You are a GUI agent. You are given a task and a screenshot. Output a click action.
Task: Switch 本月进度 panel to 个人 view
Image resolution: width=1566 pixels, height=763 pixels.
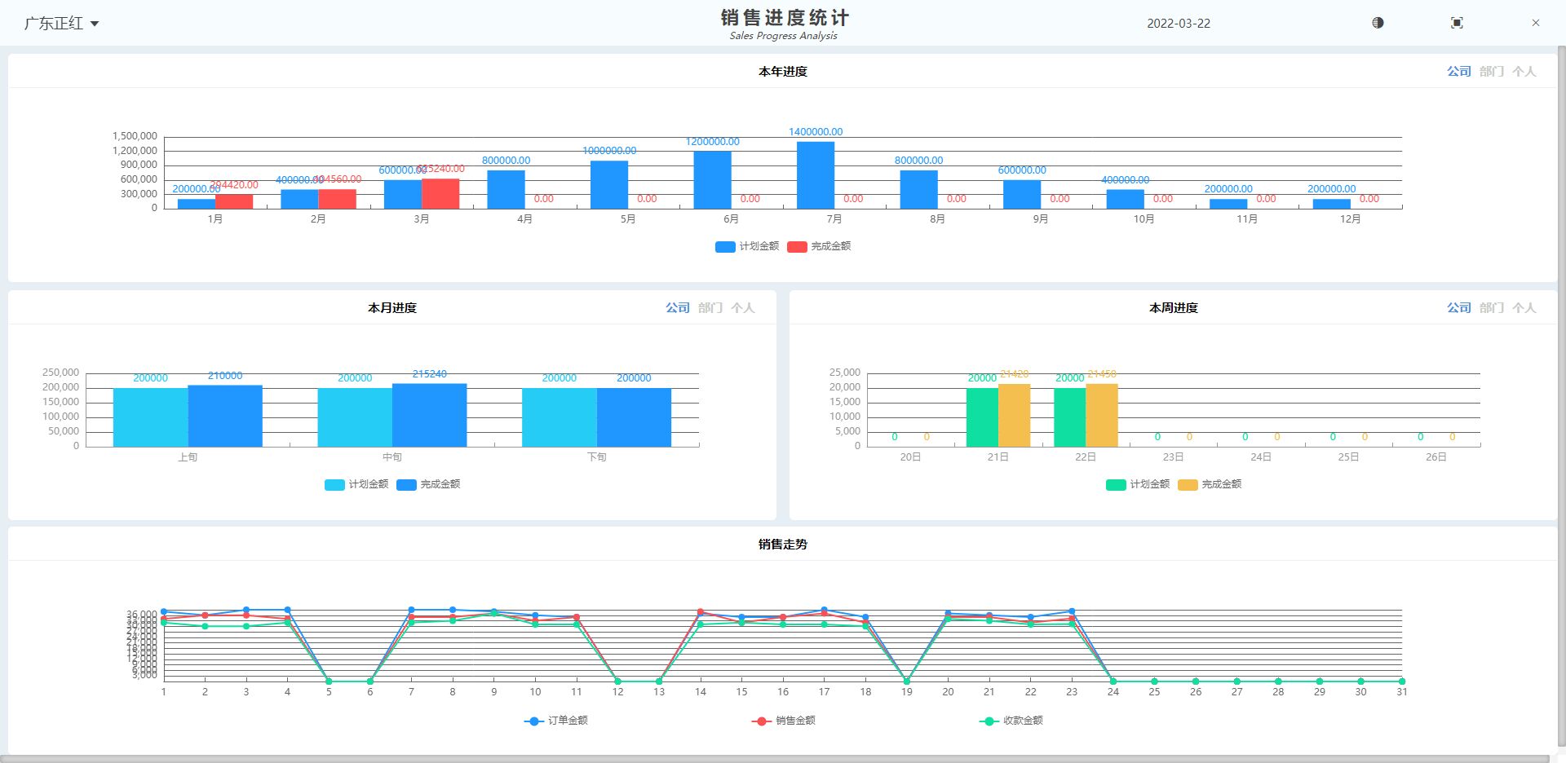pyautogui.click(x=742, y=308)
